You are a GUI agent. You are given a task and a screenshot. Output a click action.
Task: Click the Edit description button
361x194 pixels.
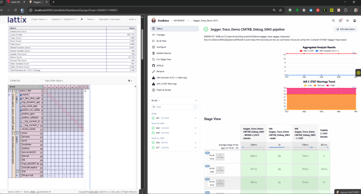click(345, 29)
